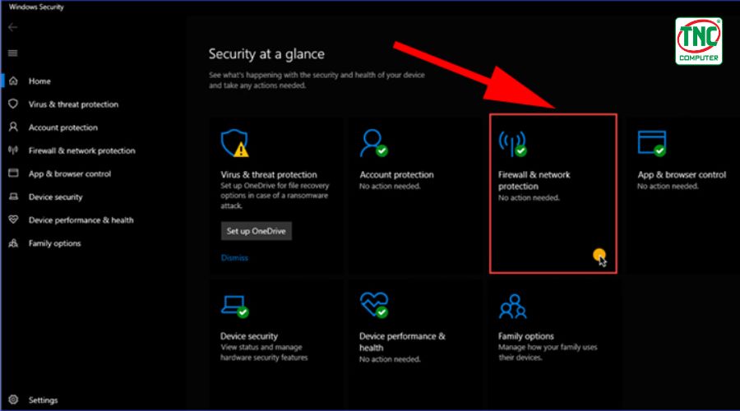Open Virus & threat protection from the sidebar
Viewport: 740px width, 411px height.
pyautogui.click(x=73, y=104)
